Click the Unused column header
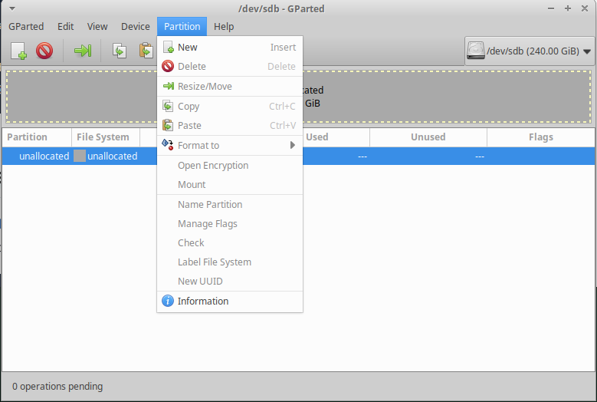597x402 pixels. (x=428, y=137)
